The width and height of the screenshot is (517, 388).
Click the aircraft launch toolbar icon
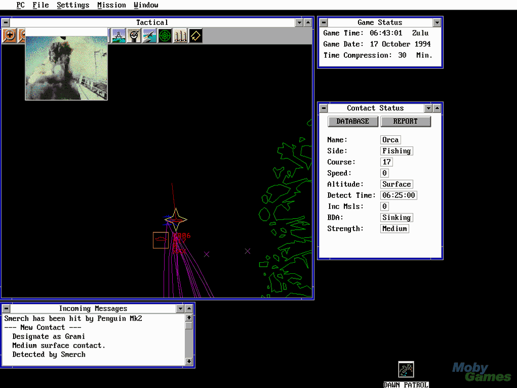[149, 36]
